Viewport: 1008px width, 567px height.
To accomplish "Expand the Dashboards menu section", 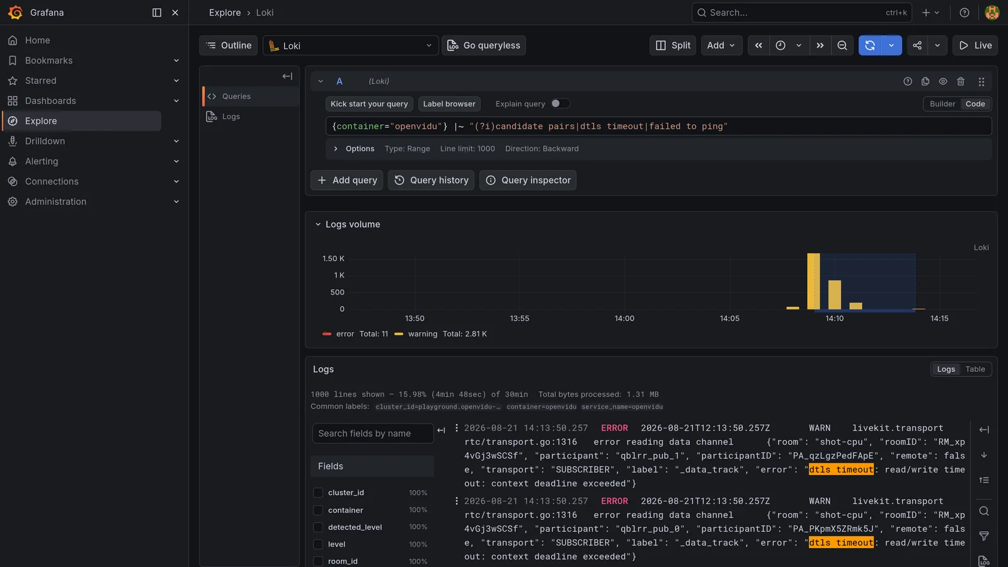I will (x=176, y=101).
